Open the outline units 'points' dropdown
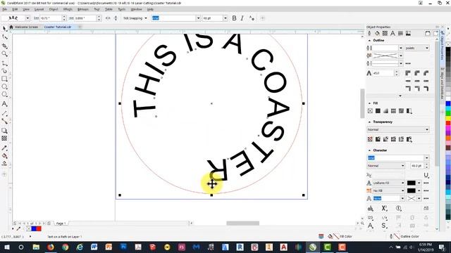Viewport: 451px width, 253px height. pyautogui.click(x=417, y=48)
